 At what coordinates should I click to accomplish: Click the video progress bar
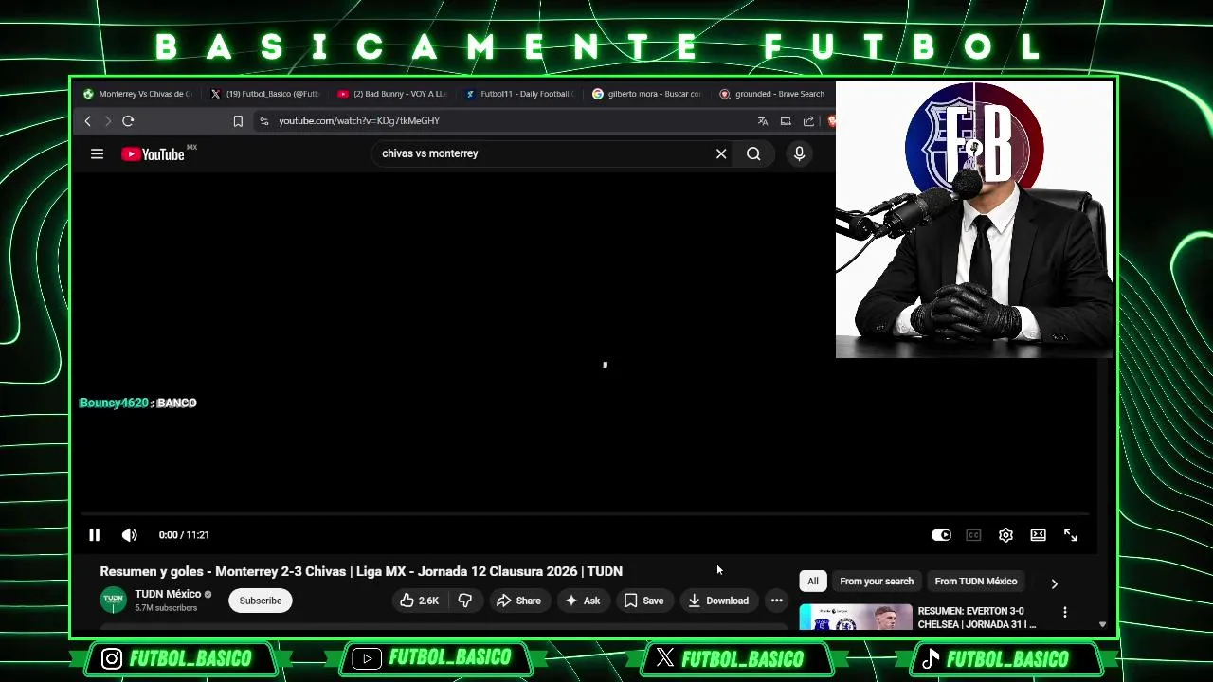583,514
